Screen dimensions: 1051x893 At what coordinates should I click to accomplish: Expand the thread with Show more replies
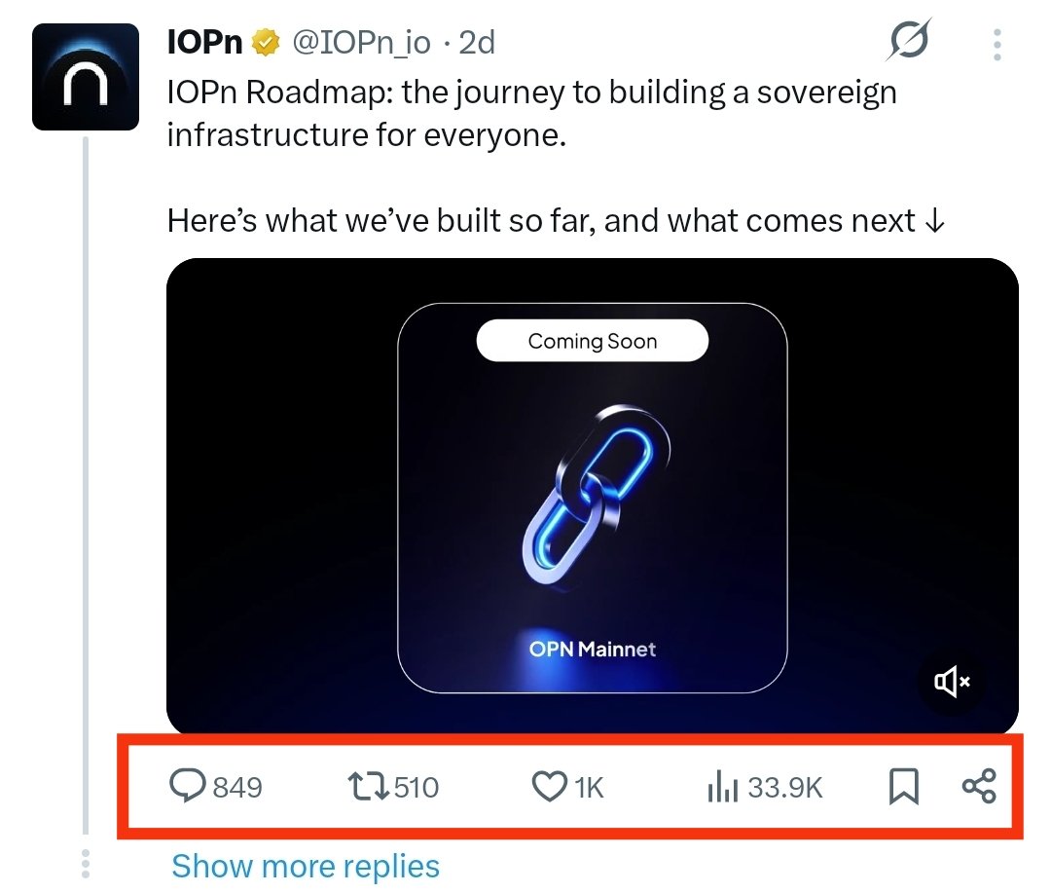(x=306, y=865)
